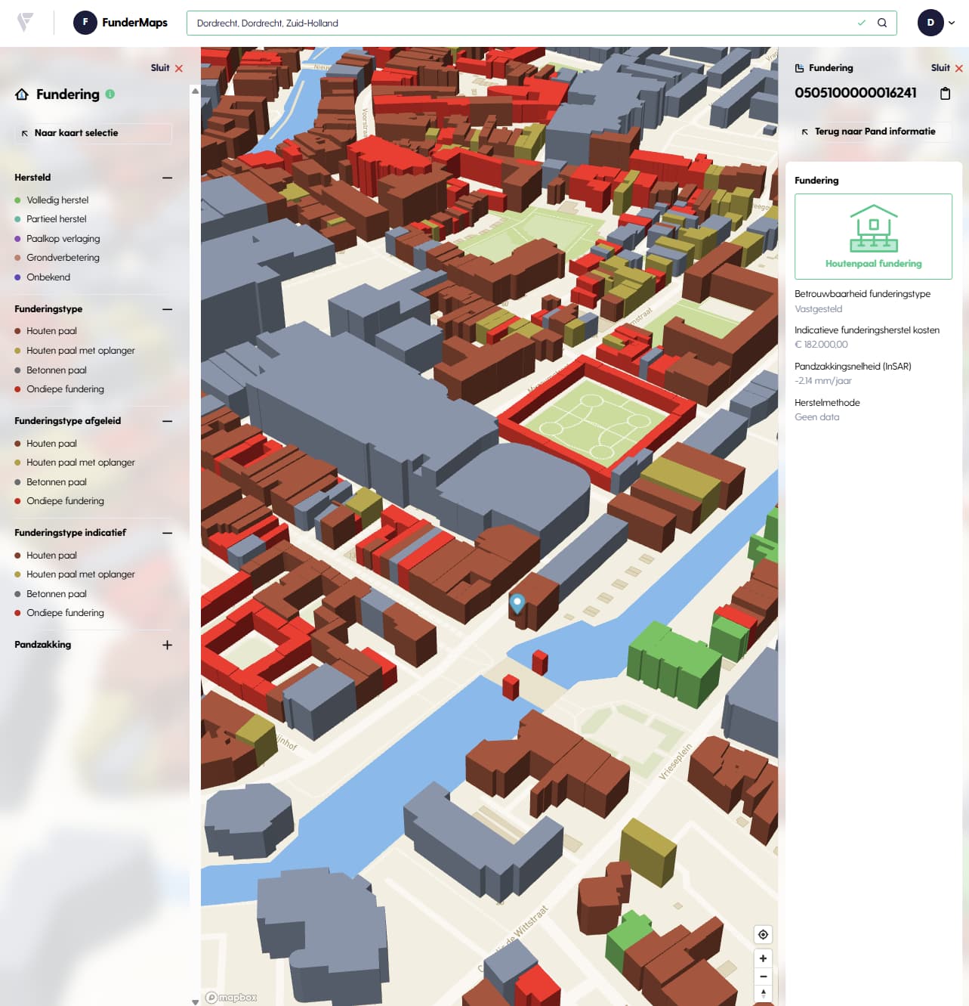This screenshot has width=969, height=1006.
Task: Open the Mapbox link on the map
Action: [x=233, y=998]
